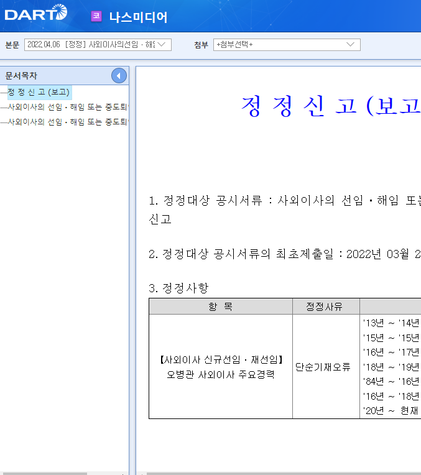Click the 본문 label
Screen dimensions: 421x475
pyautogui.click(x=12, y=45)
